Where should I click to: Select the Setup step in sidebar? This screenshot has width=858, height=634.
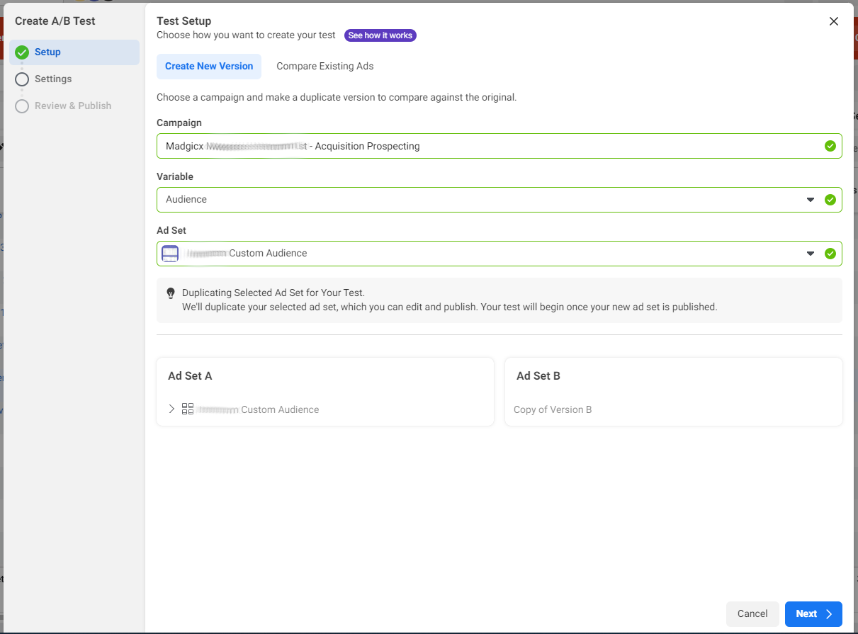74,52
